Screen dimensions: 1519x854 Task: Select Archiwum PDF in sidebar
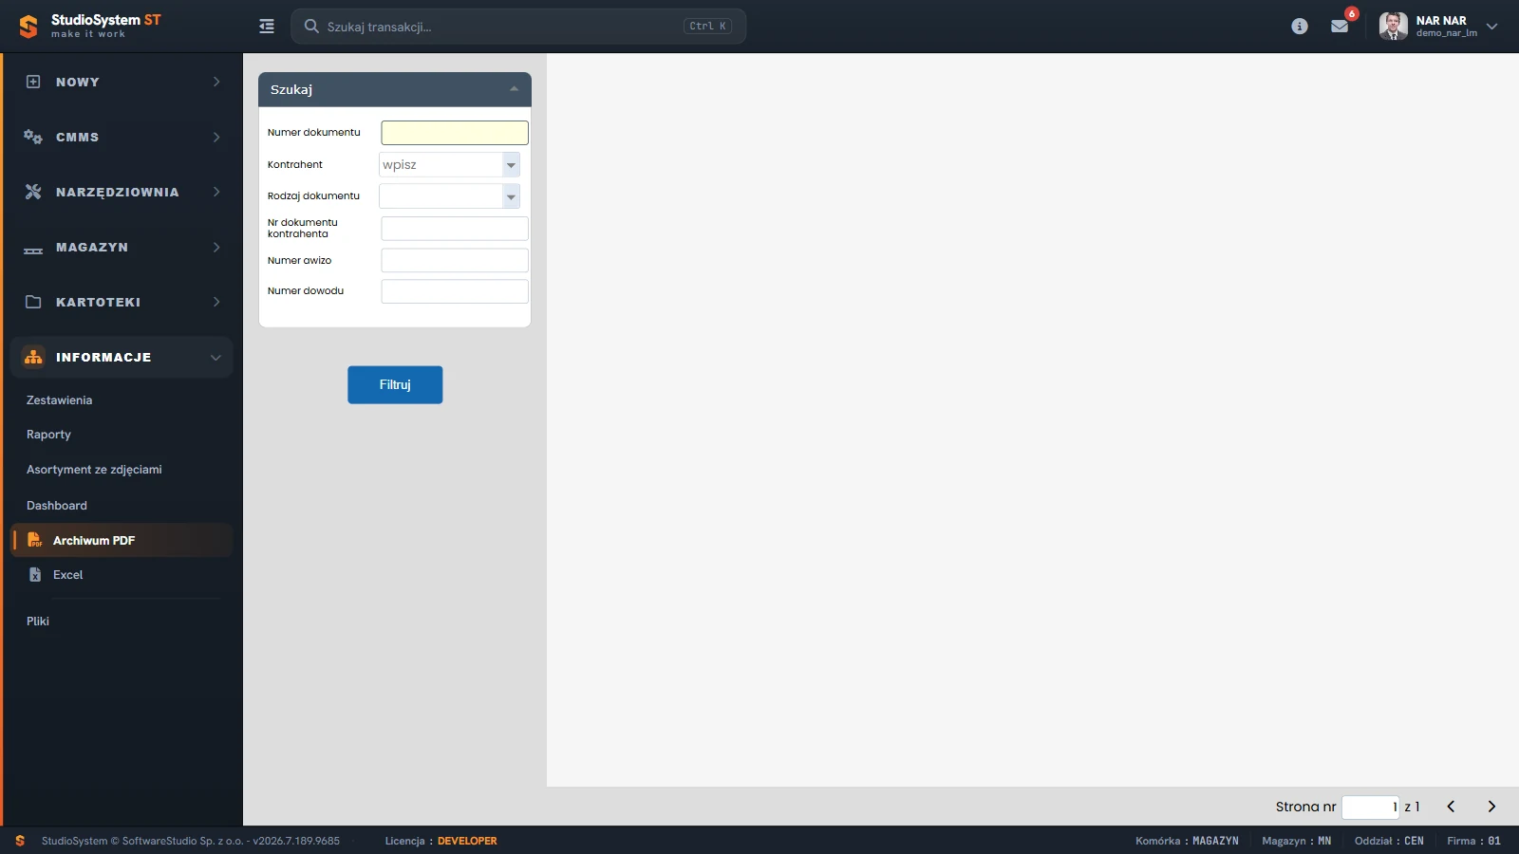click(121, 540)
